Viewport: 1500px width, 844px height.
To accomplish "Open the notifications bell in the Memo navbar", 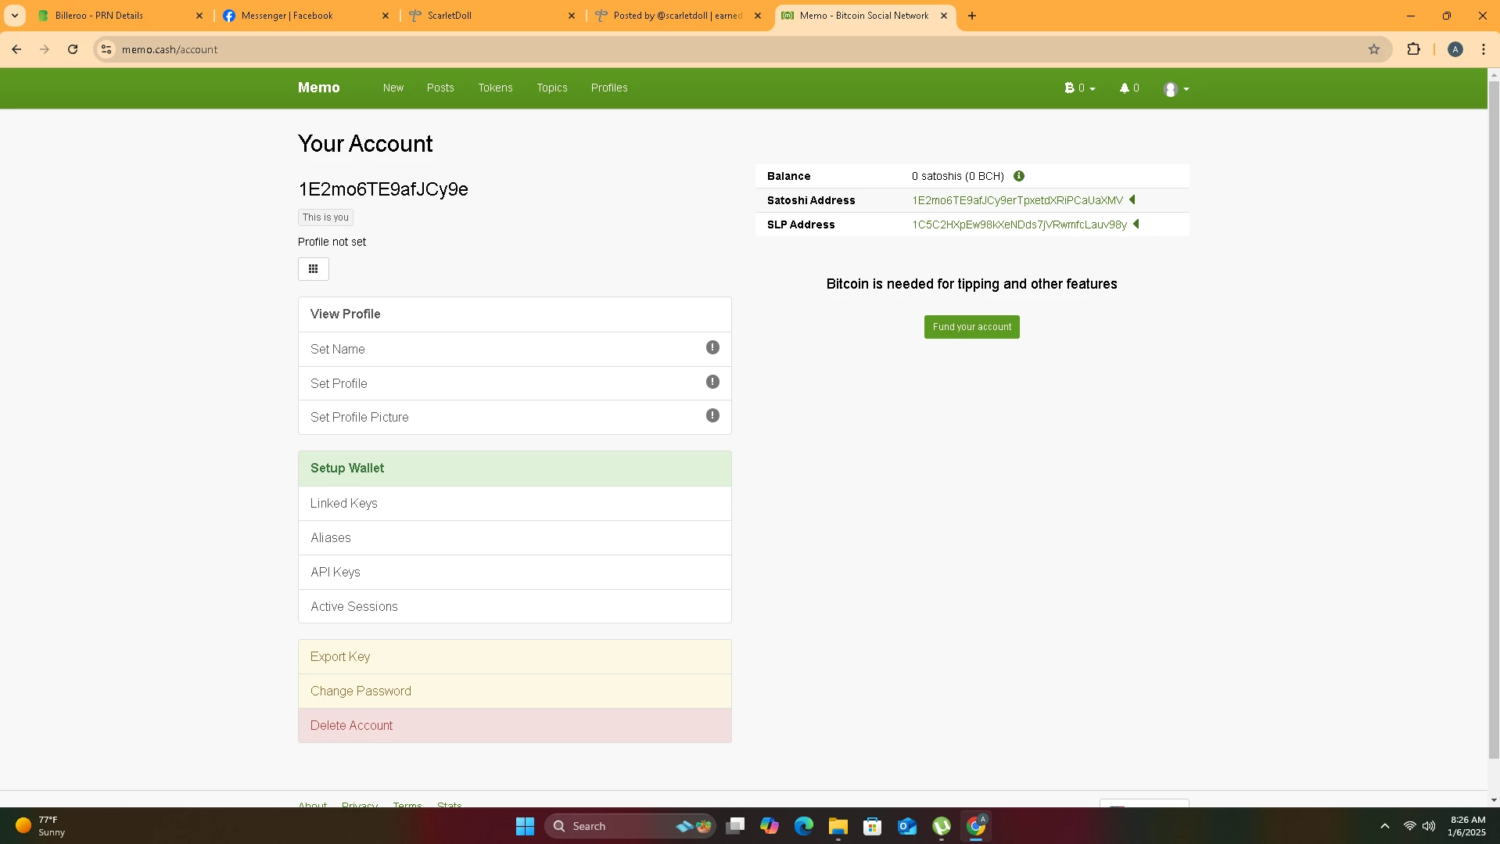I will pyautogui.click(x=1129, y=88).
